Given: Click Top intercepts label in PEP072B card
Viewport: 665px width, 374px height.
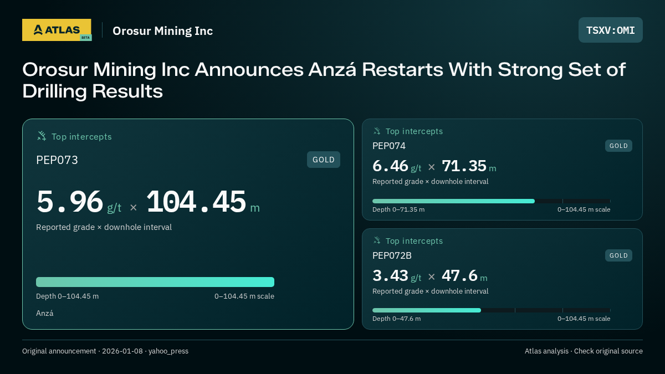Looking at the screenshot, I should pos(414,241).
